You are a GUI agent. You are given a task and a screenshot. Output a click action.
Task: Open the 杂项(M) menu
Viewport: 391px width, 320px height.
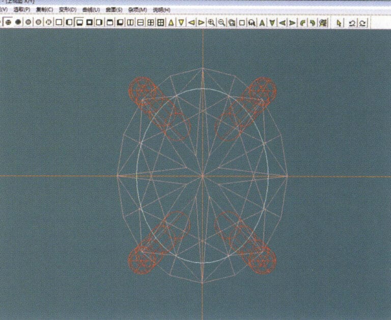click(137, 10)
